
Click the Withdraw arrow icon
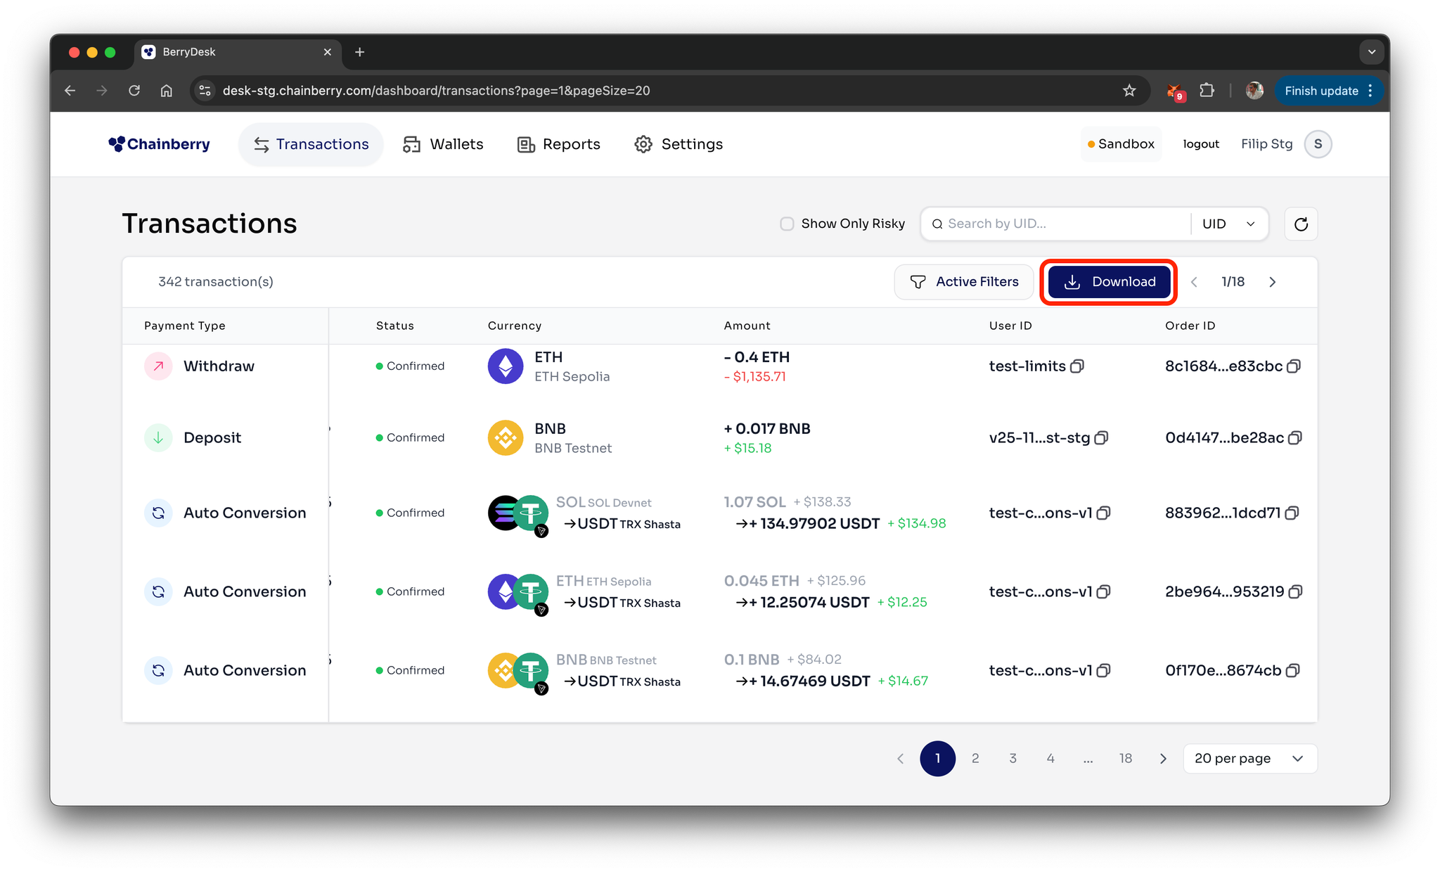(158, 366)
